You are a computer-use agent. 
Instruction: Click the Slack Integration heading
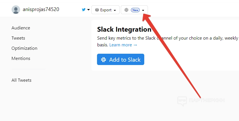(x=124, y=29)
